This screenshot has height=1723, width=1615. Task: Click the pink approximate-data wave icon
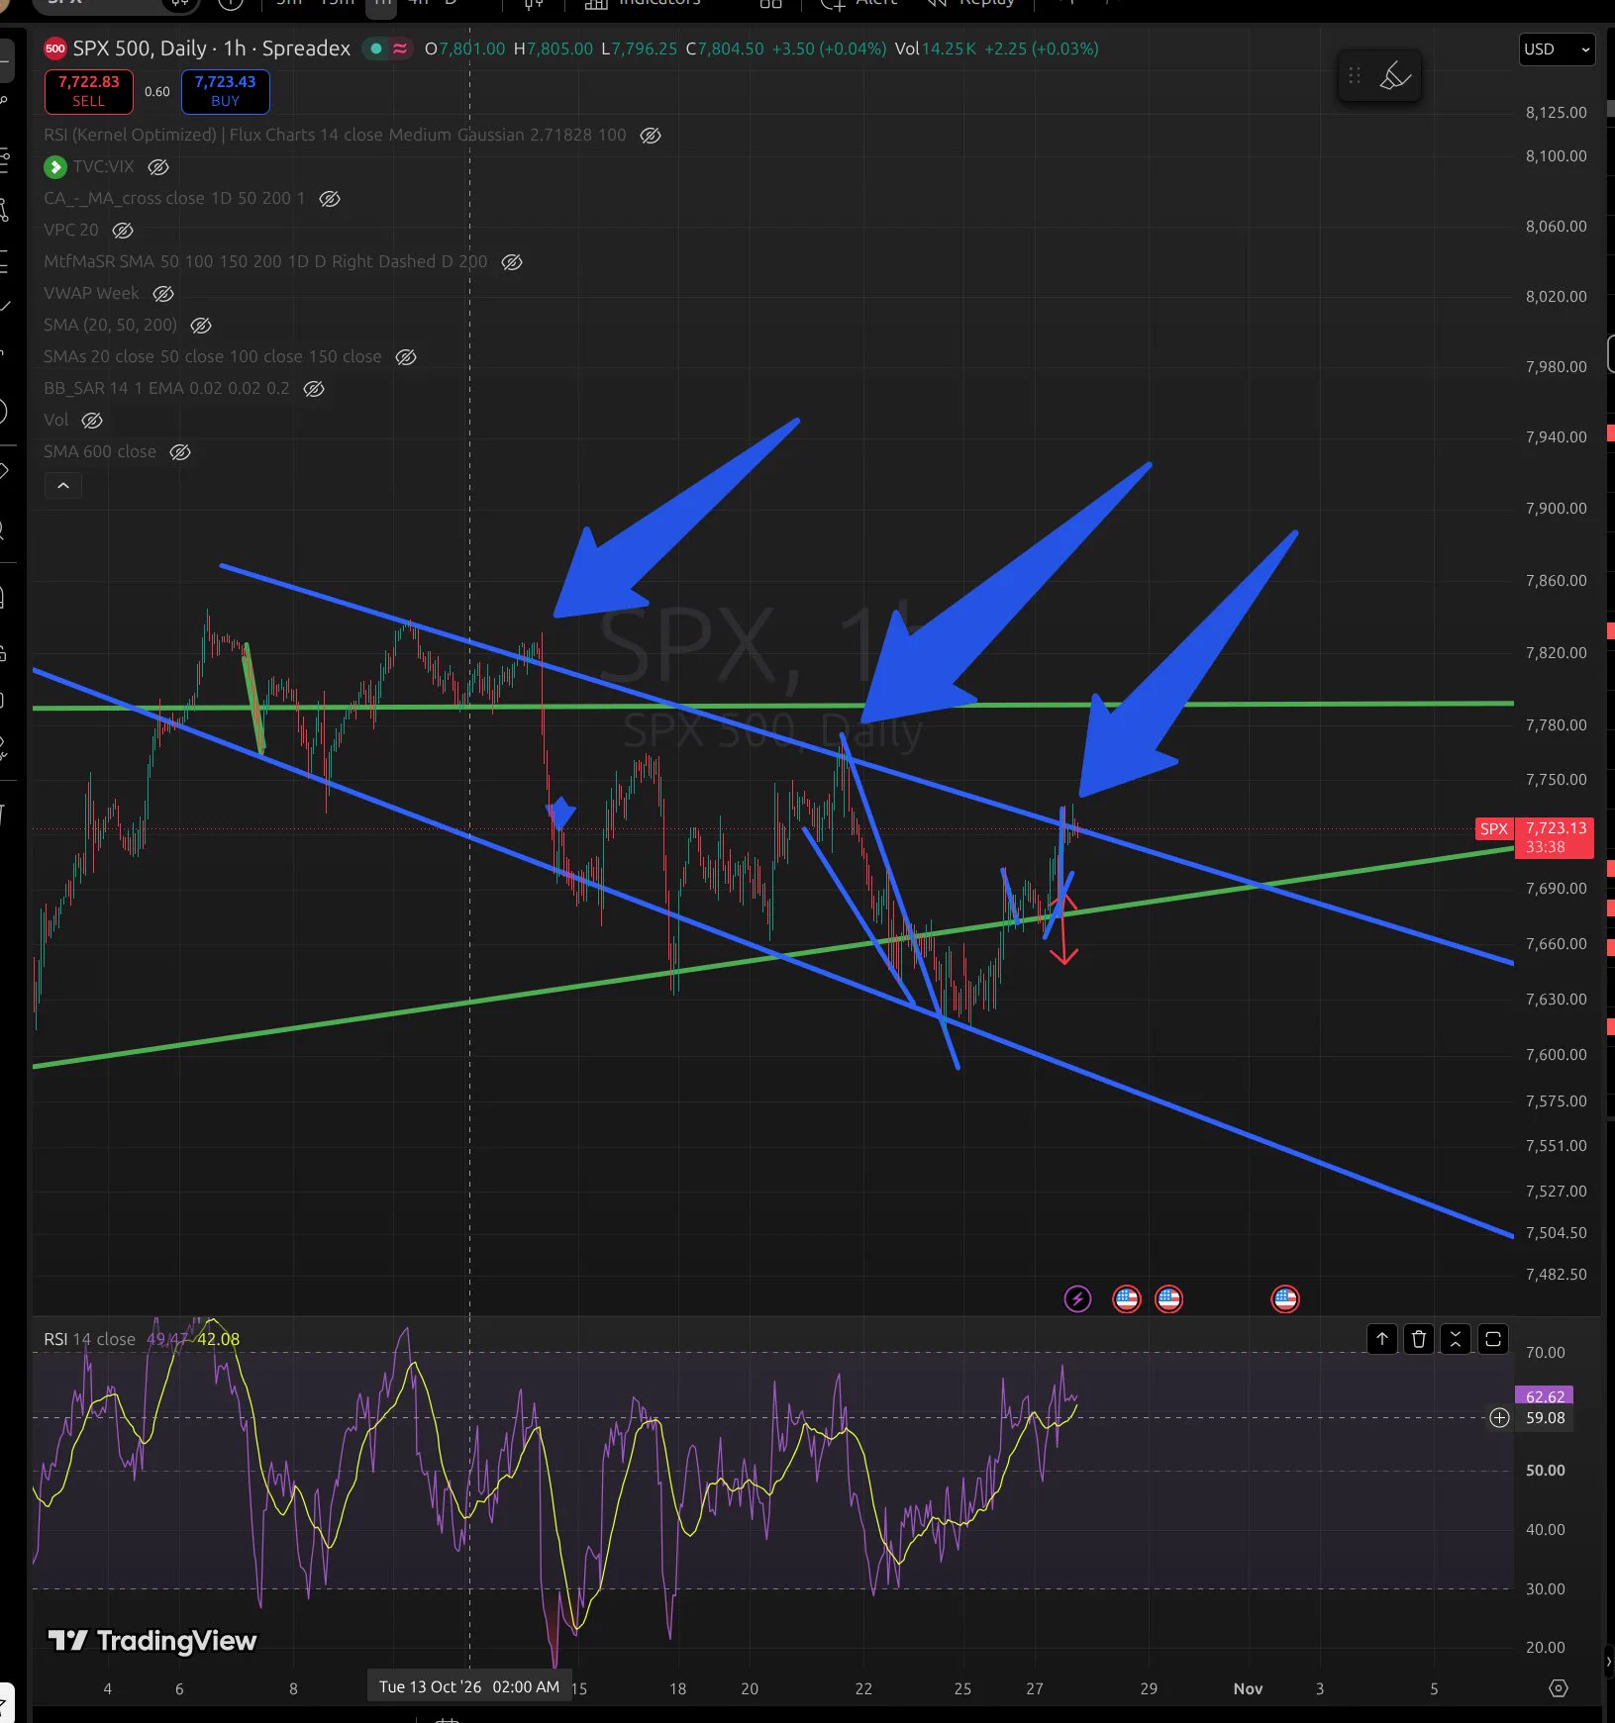tap(400, 48)
